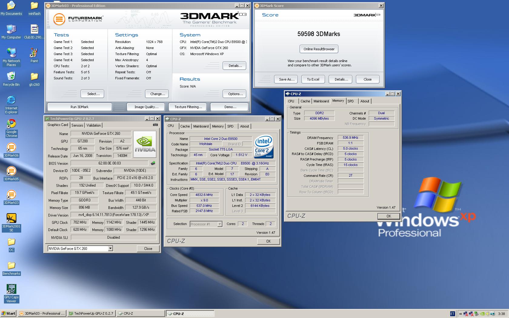Launch Paint from desktop shortcut
509x318 pixels.
click(34, 55)
